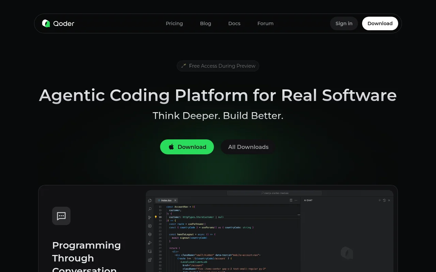Click the Qoder logo in the header
The height and width of the screenshot is (272, 436).
point(58,23)
